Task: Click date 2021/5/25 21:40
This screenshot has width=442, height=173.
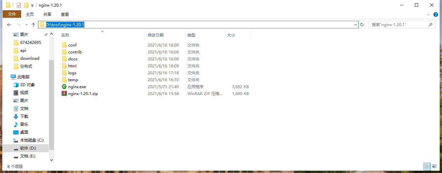Action: click(163, 86)
